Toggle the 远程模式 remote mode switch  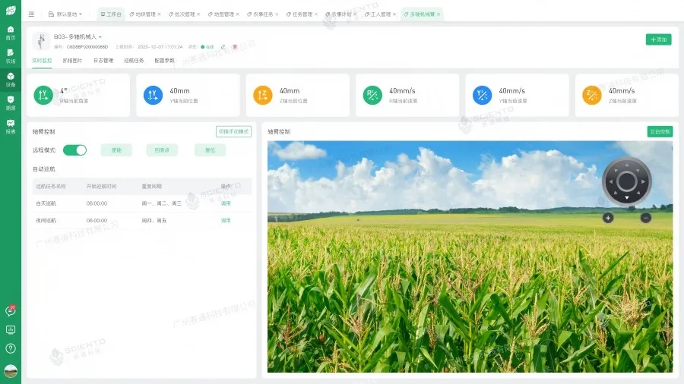(74, 150)
